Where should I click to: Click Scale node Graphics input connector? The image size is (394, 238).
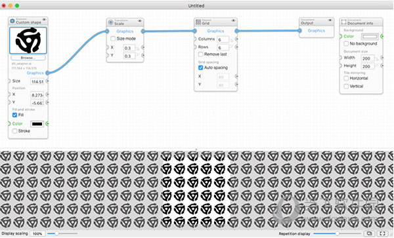click(x=107, y=31)
